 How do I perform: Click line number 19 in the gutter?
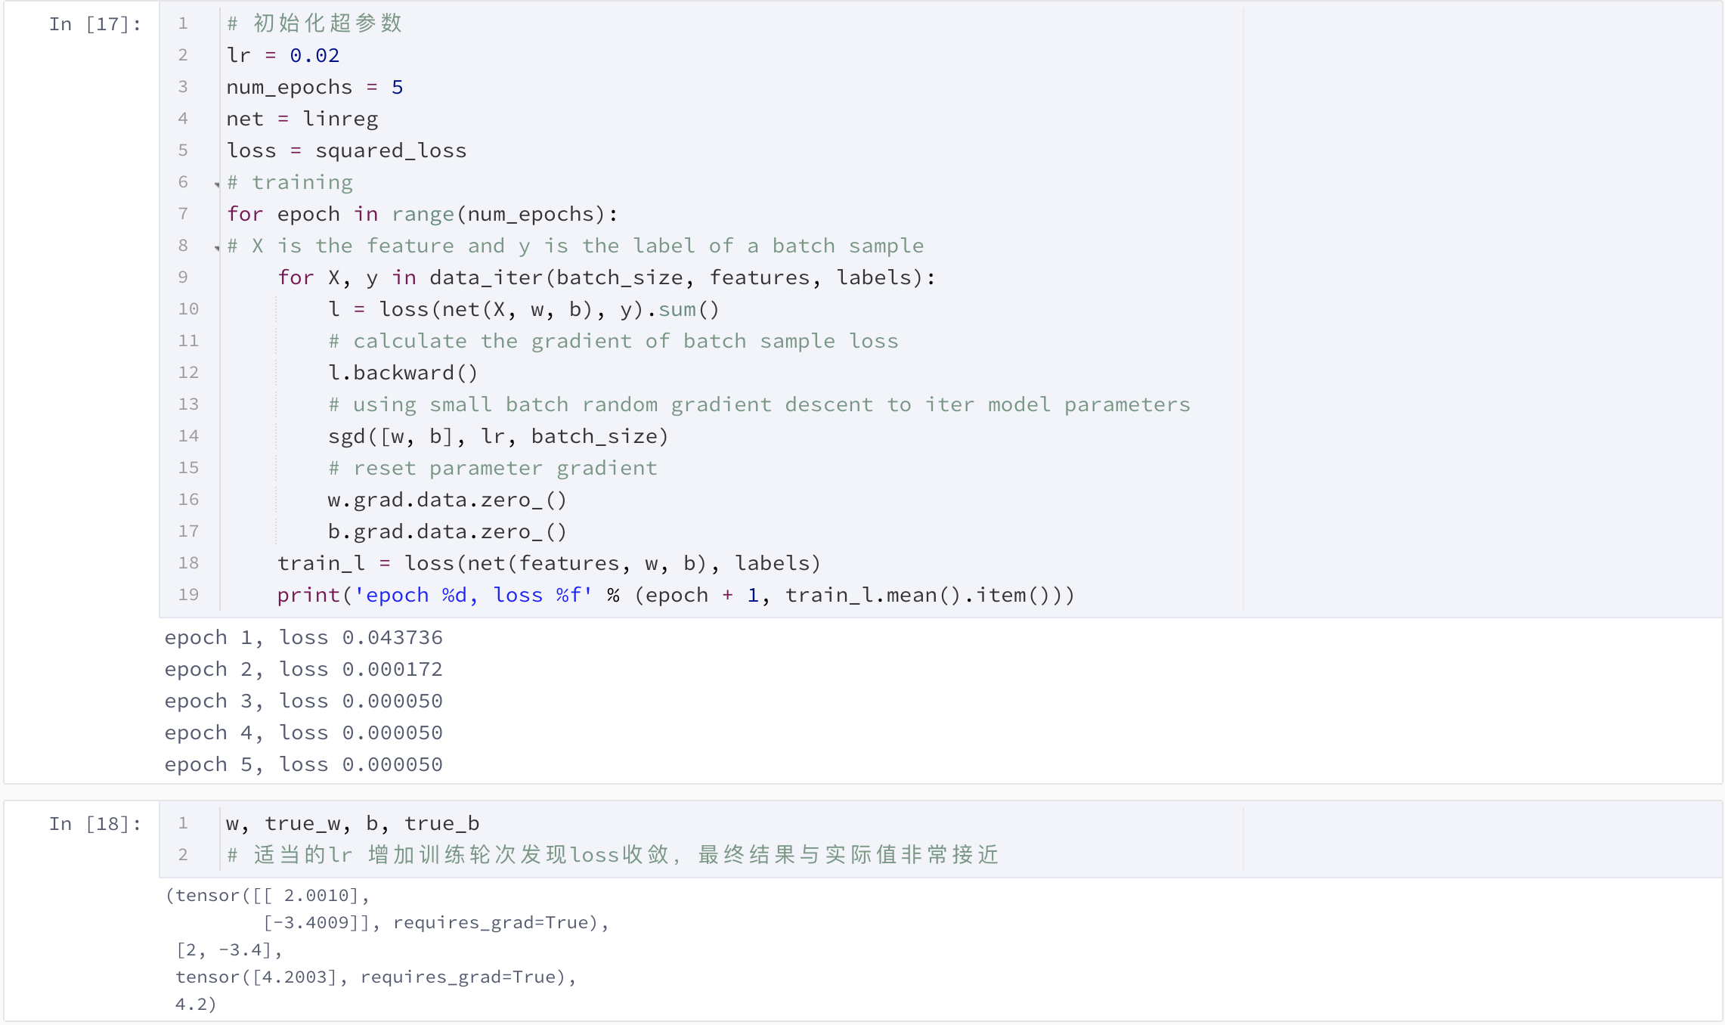tap(188, 596)
